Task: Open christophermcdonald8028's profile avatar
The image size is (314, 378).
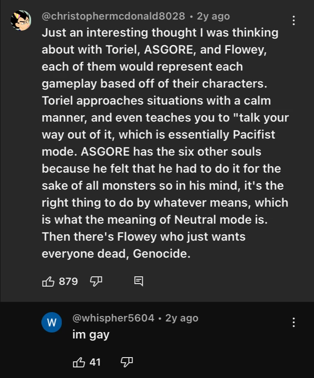Action: point(20,20)
